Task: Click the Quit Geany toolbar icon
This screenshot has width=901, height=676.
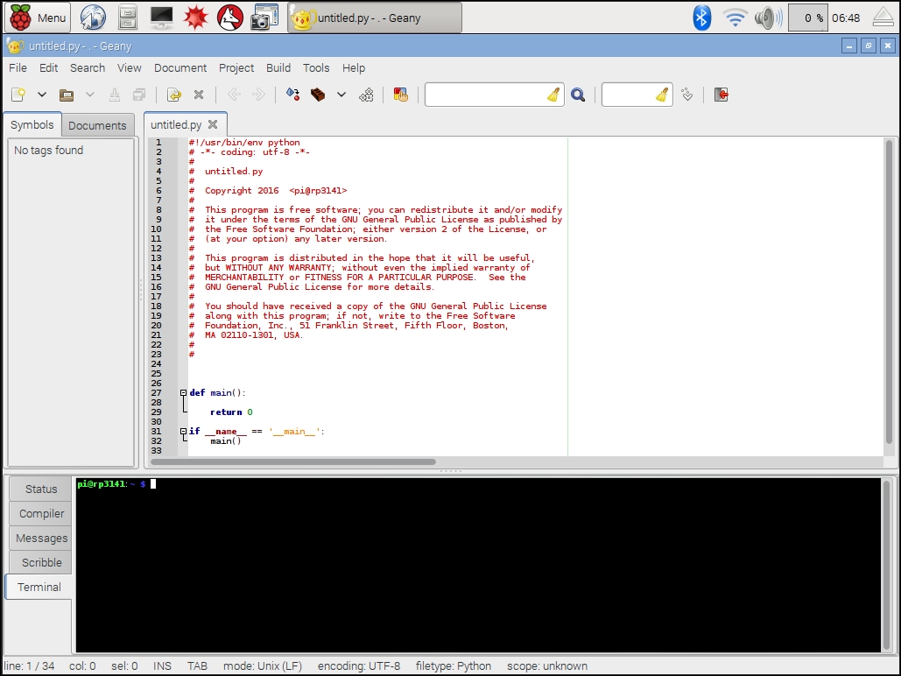Action: click(x=721, y=95)
